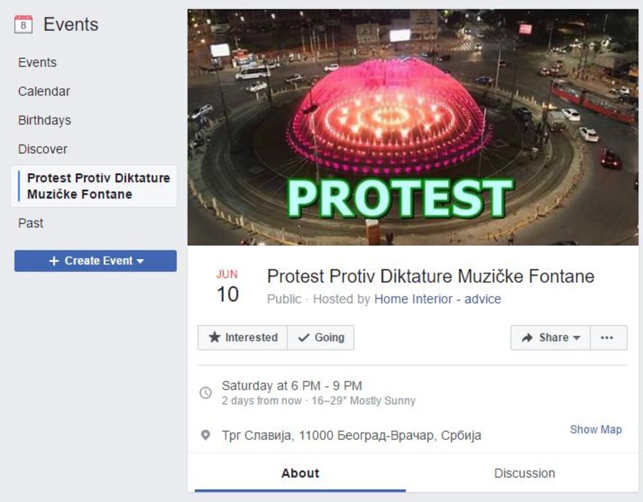Expand the Share dropdown menu
This screenshot has width=643, height=502.
(550, 338)
